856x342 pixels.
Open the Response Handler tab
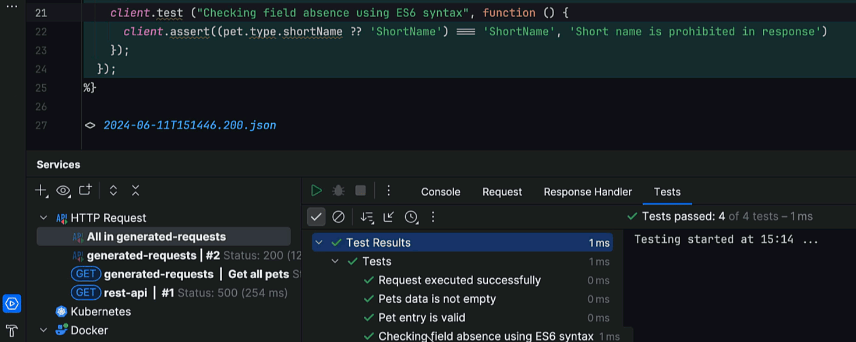588,192
